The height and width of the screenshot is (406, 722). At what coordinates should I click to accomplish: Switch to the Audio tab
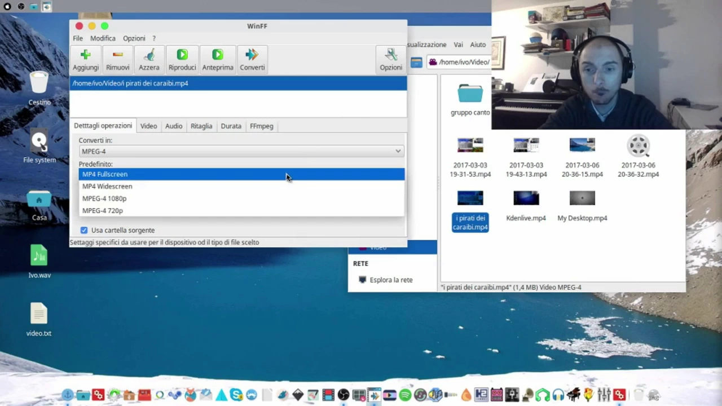tap(174, 126)
